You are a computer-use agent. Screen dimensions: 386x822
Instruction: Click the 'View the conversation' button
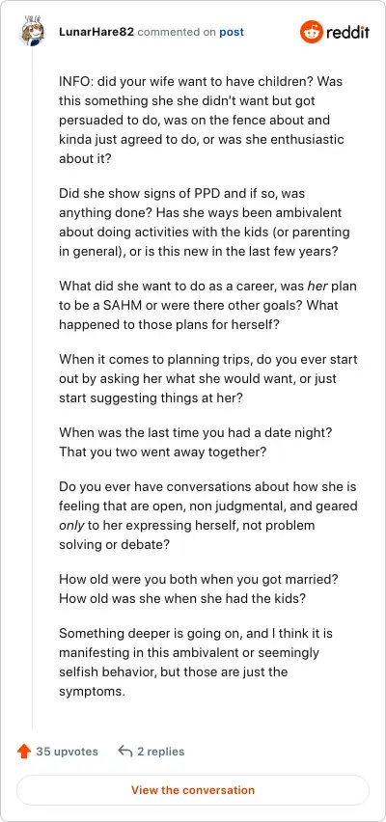[x=193, y=790]
